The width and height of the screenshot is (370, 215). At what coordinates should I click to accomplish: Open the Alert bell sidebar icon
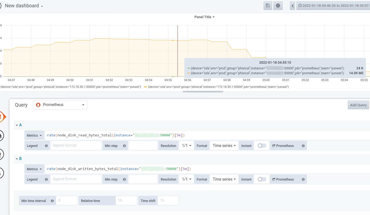(x=1, y=173)
